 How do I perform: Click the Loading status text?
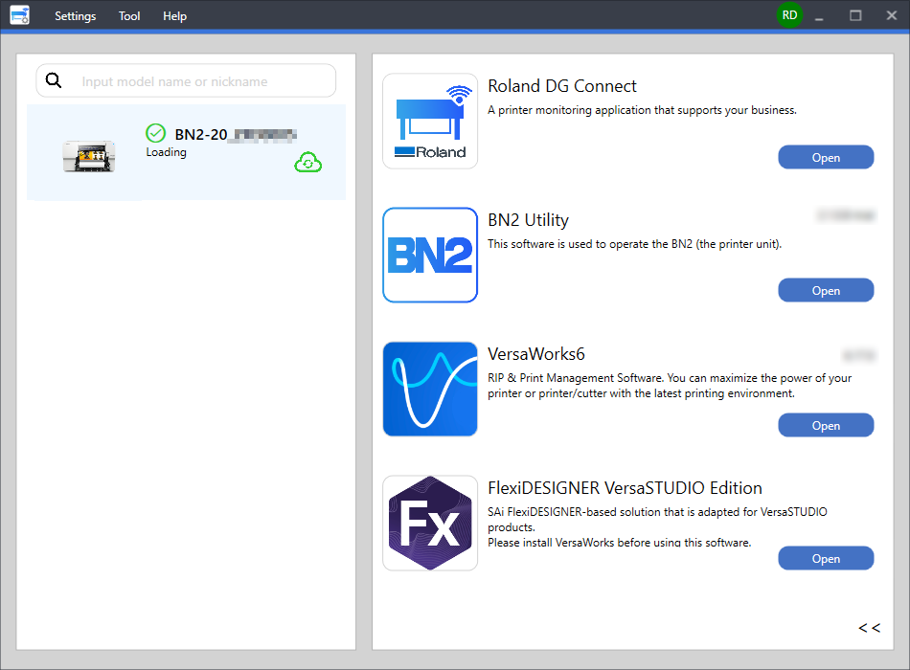(166, 152)
